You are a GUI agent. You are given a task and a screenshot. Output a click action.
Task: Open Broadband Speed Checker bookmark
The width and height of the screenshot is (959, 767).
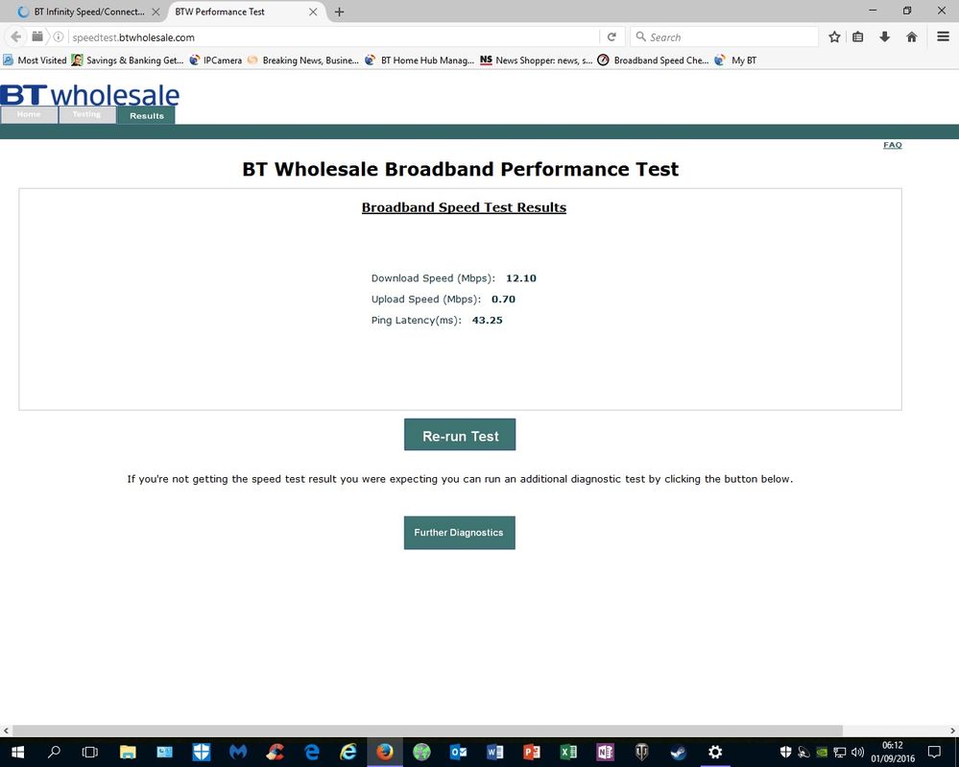tap(653, 60)
